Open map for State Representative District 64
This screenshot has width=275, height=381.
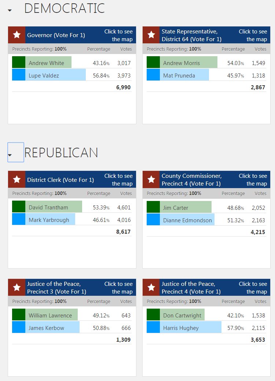tap(253, 35)
